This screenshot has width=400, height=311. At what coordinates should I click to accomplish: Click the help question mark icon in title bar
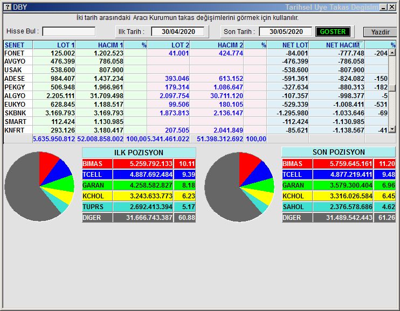coord(8,7)
